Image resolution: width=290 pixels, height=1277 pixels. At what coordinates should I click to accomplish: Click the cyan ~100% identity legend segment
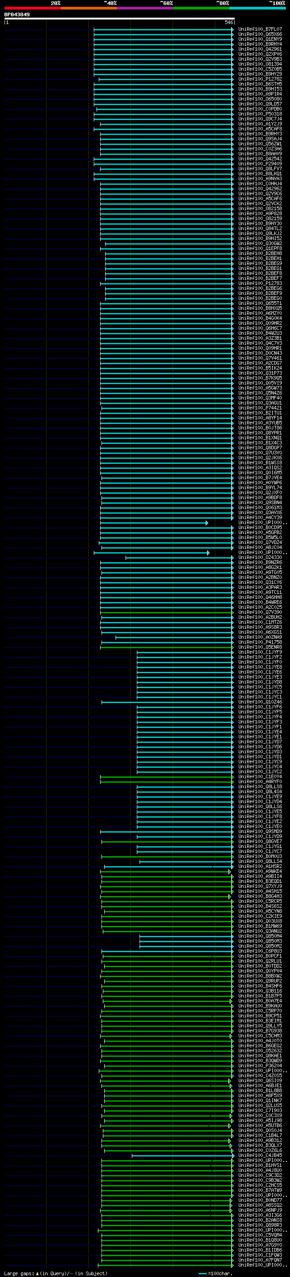(x=257, y=8)
